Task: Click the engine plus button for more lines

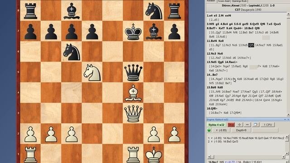Action: click(239, 125)
